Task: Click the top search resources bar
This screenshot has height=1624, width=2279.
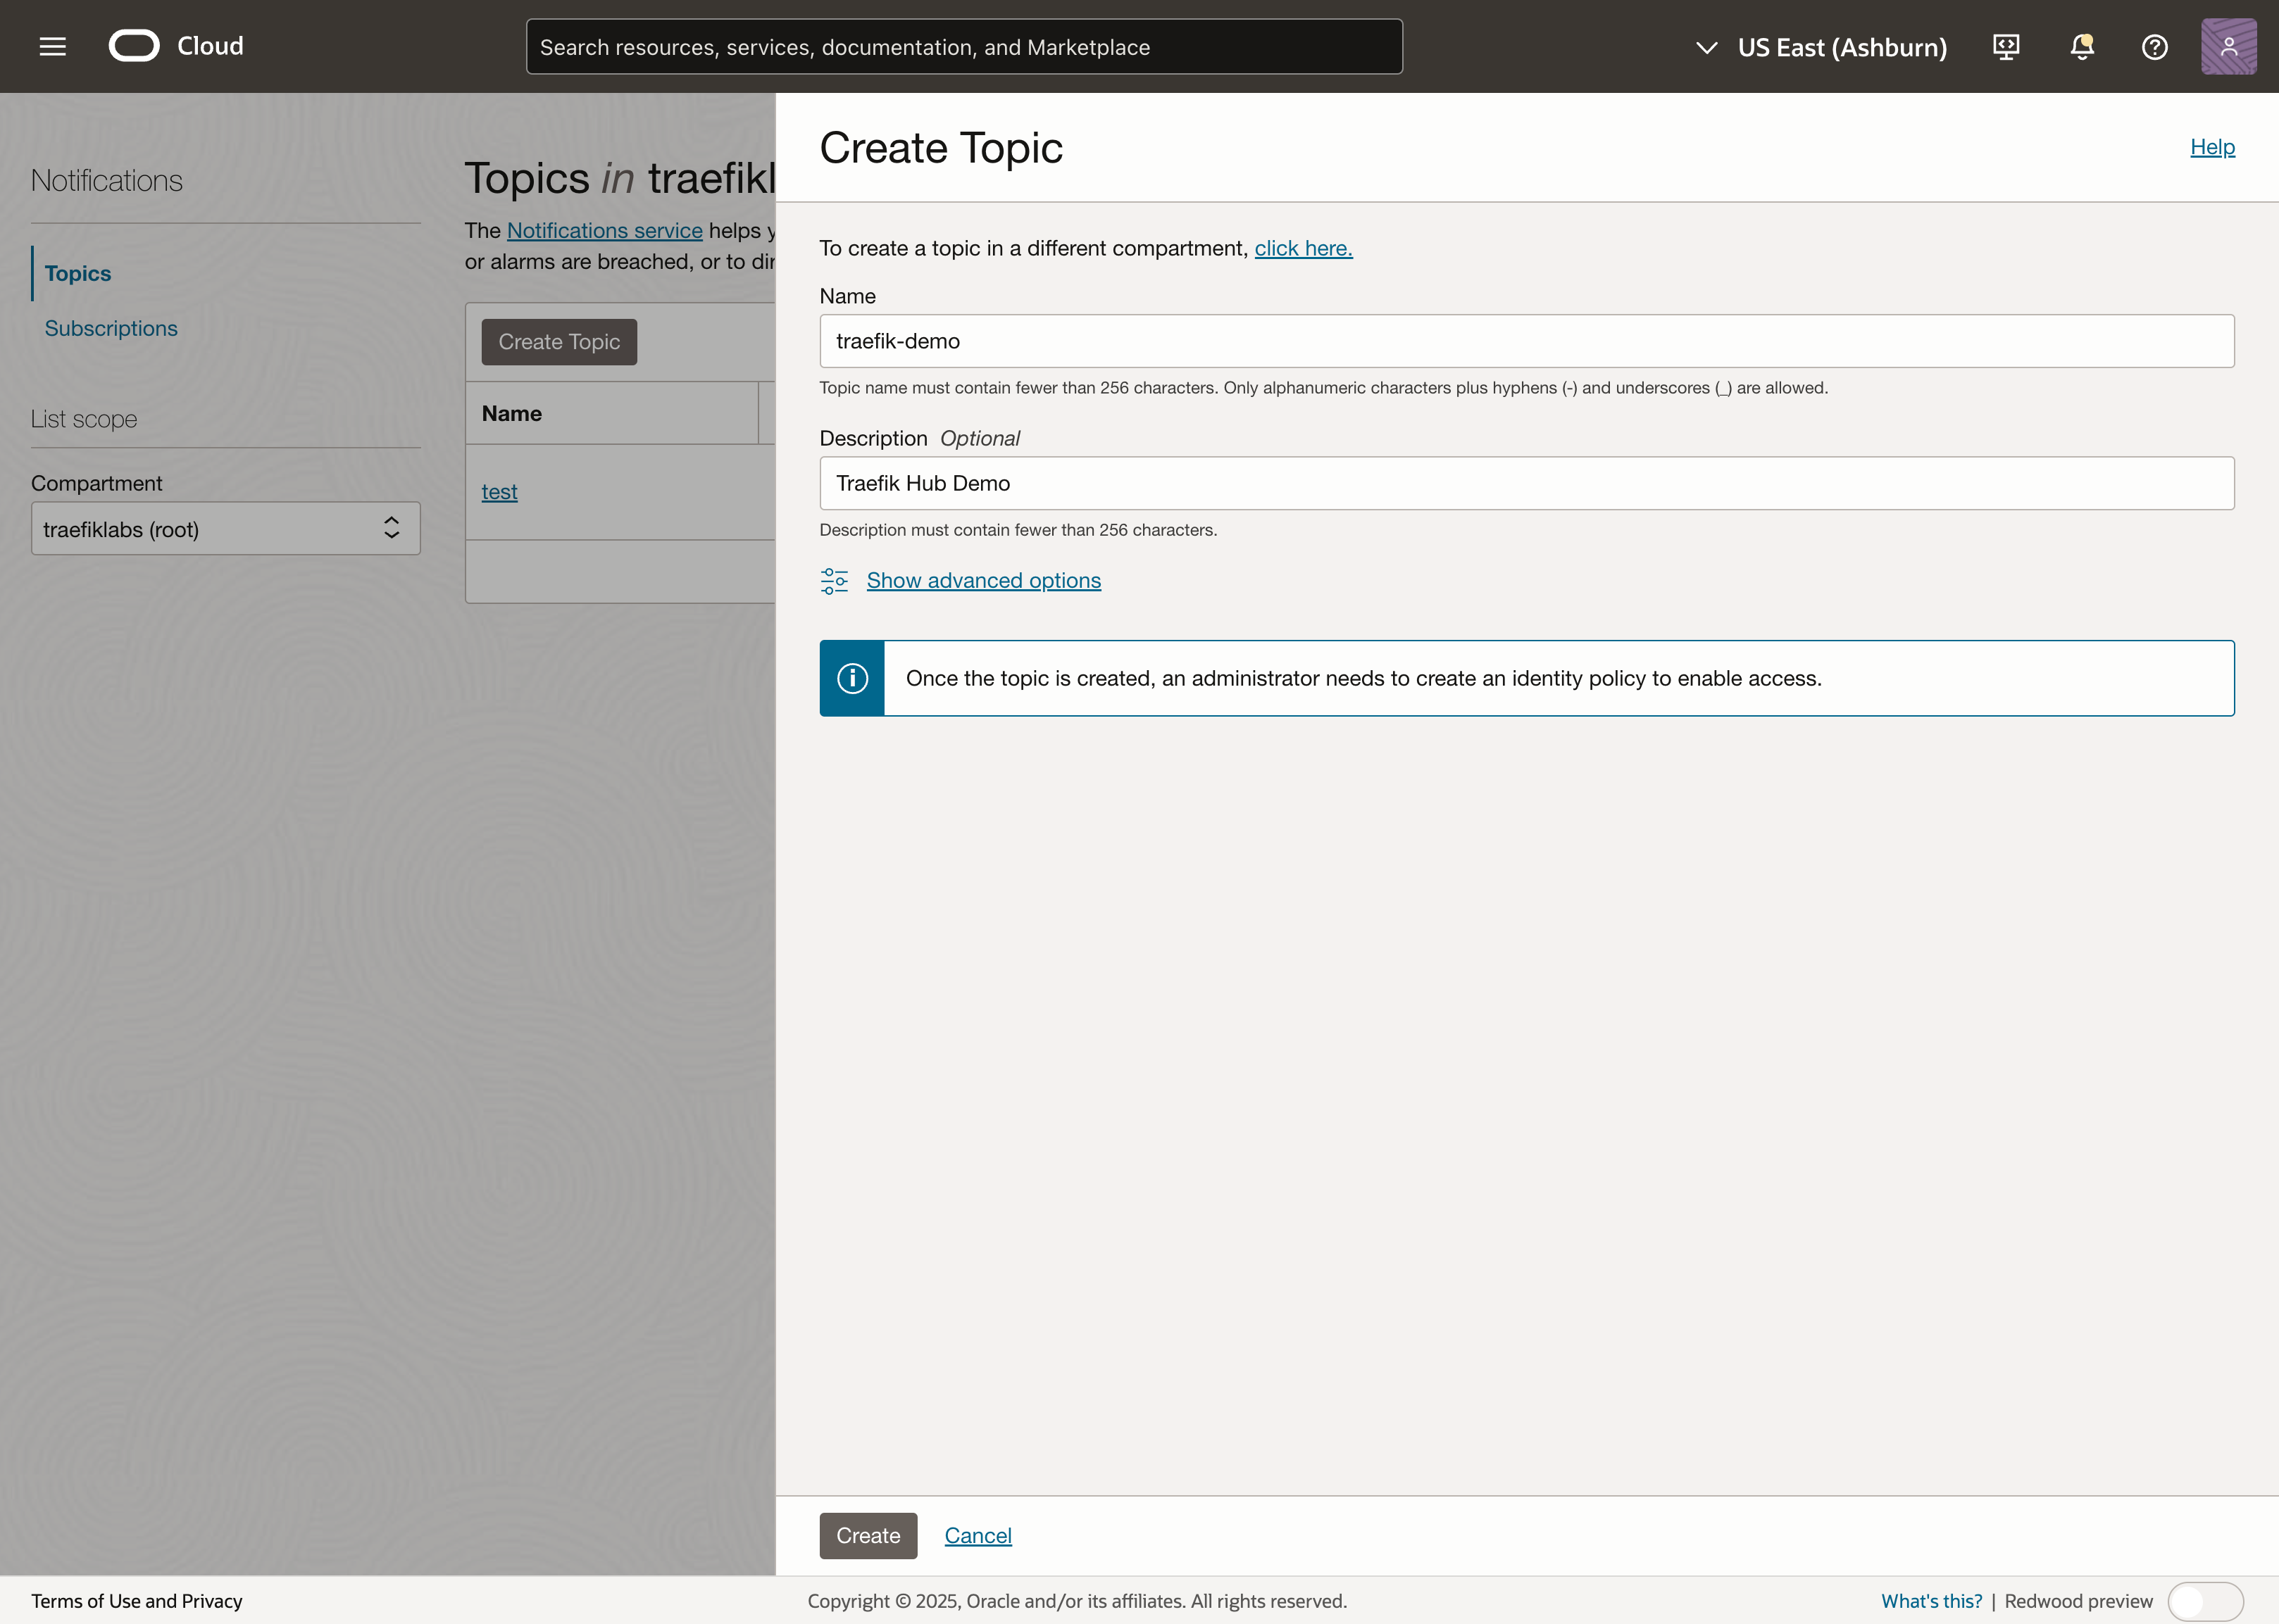Action: pos(963,47)
